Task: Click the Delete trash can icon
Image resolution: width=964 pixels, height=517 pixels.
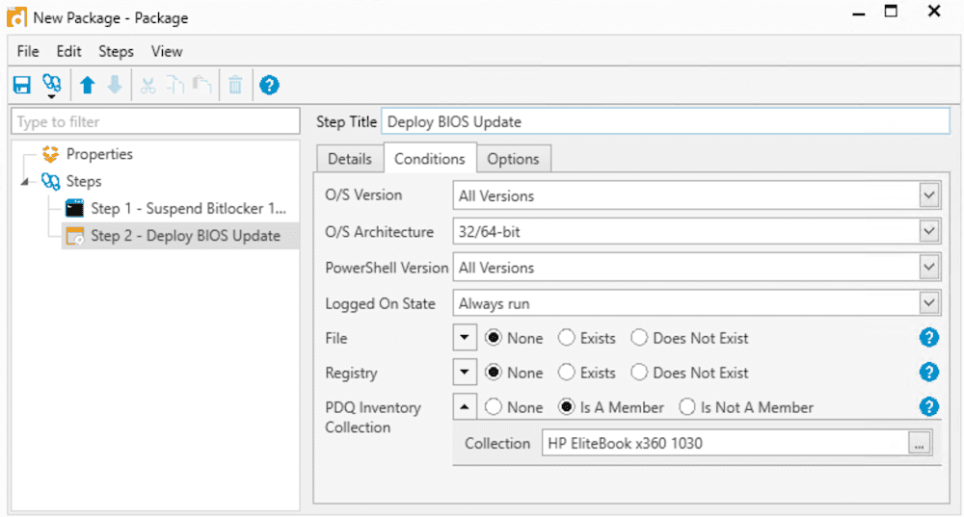Action: [235, 85]
